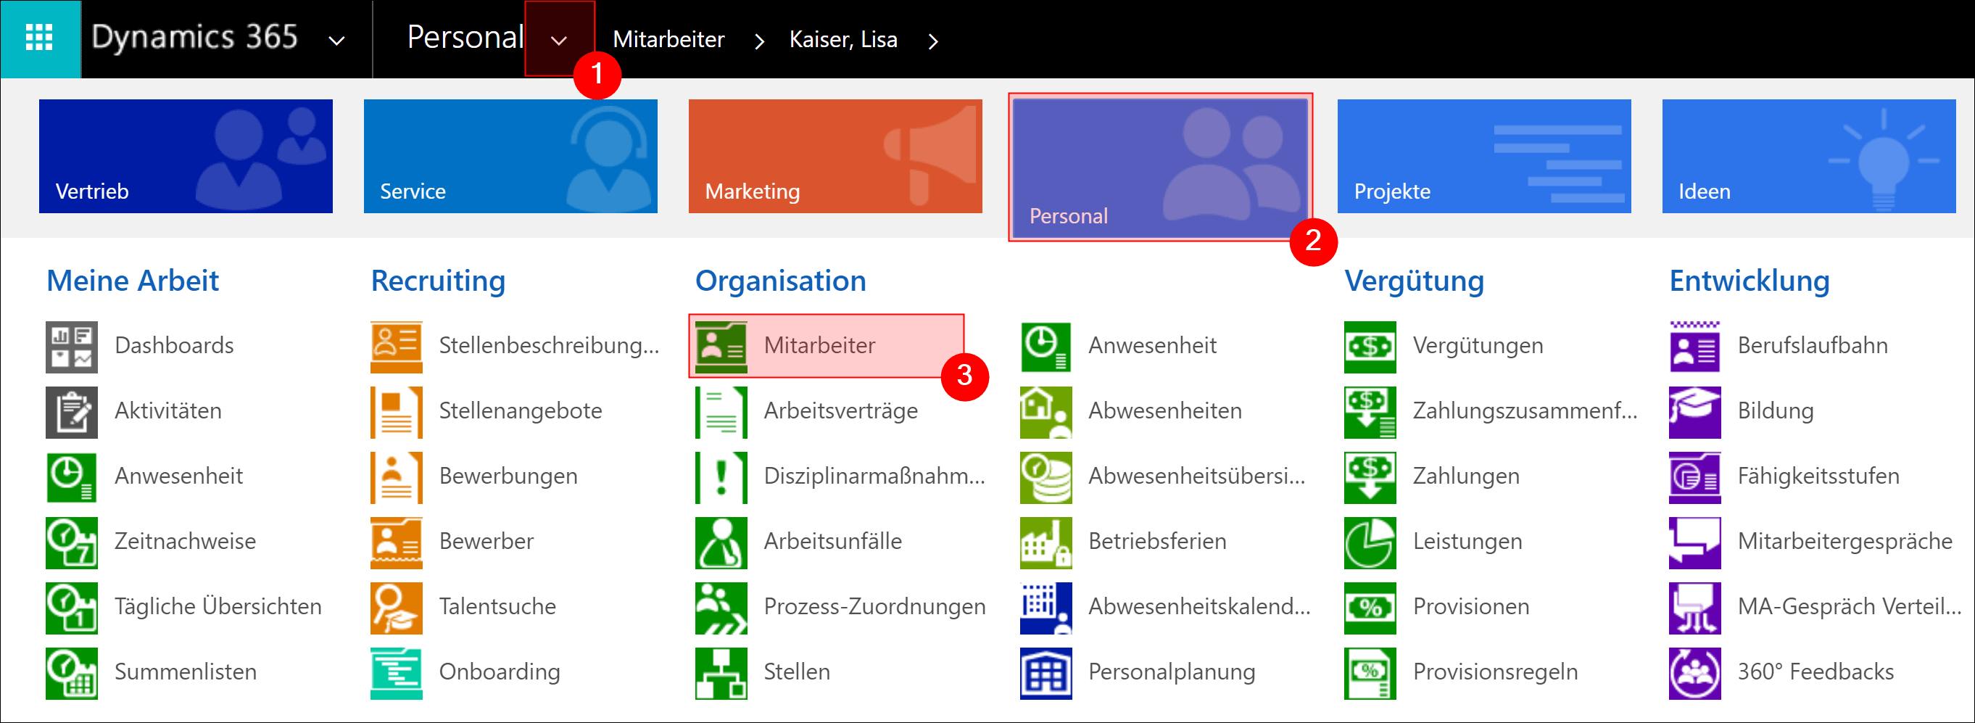
Task: Open the Aktivitäten clipboard icon
Action: point(71,412)
